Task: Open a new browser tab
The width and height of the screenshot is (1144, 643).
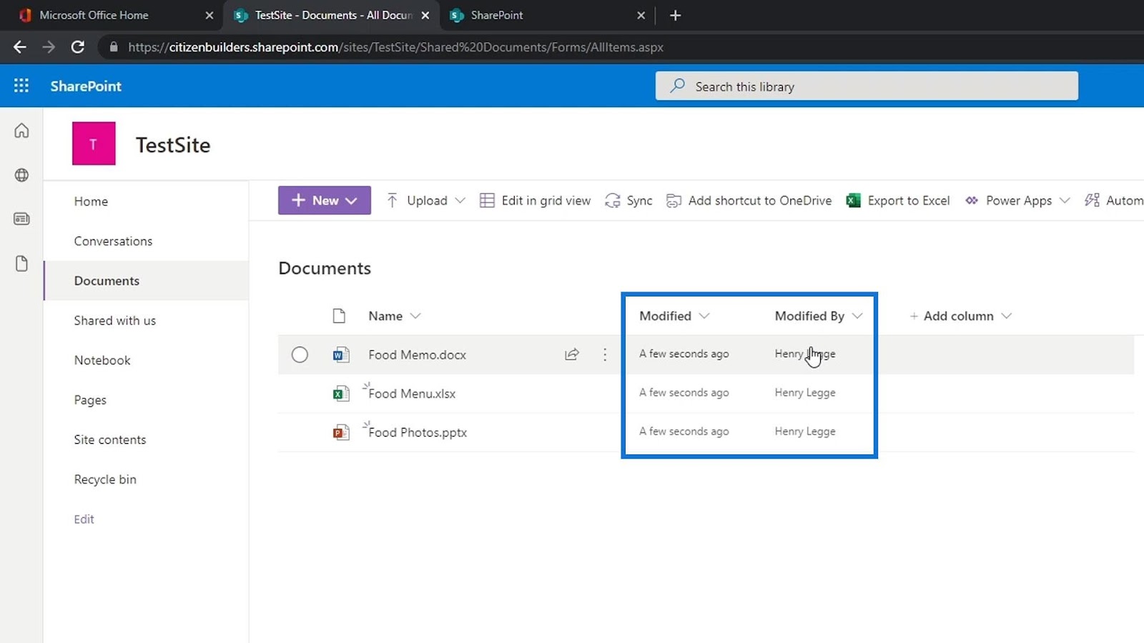Action: point(675,15)
